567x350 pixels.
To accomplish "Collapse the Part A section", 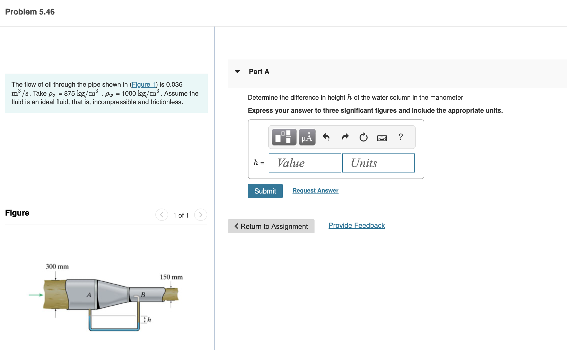I will click(x=237, y=72).
